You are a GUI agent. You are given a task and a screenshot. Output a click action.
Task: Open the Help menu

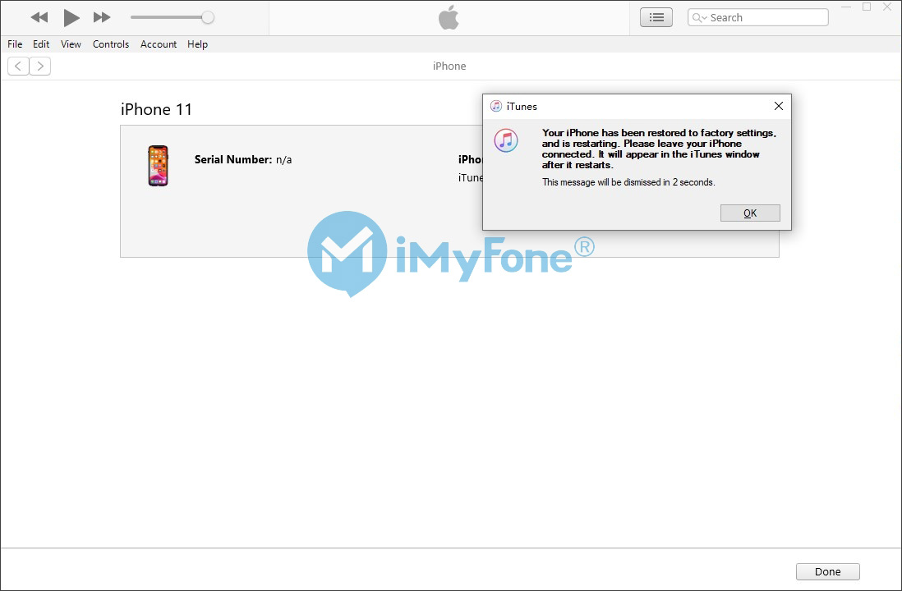[x=197, y=44]
